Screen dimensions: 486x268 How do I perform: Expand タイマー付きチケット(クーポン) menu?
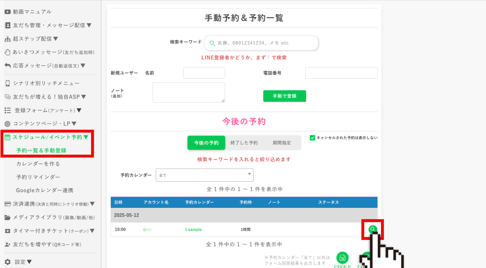pos(54,231)
